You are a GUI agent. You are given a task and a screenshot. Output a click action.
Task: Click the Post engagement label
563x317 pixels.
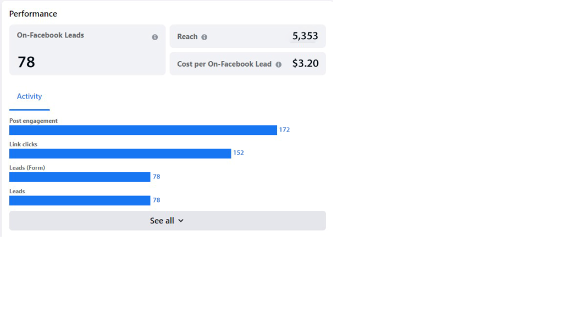[x=34, y=121]
